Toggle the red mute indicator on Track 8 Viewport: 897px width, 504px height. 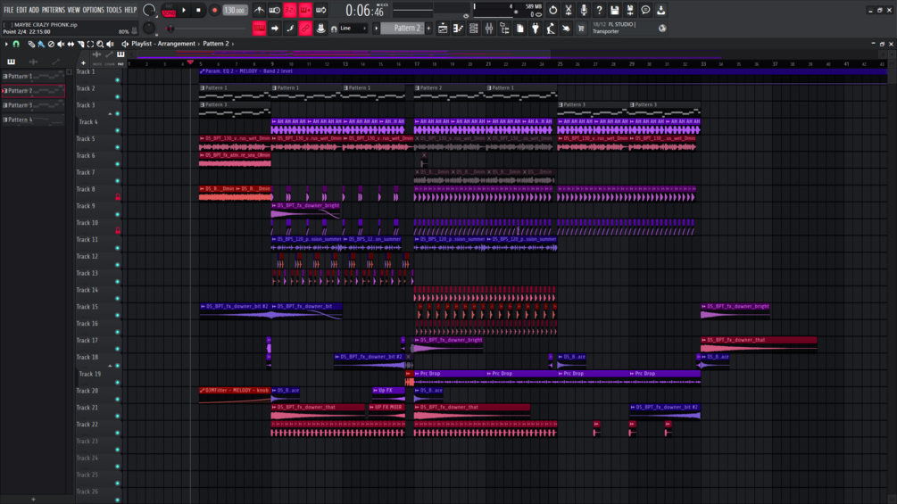tap(118, 197)
